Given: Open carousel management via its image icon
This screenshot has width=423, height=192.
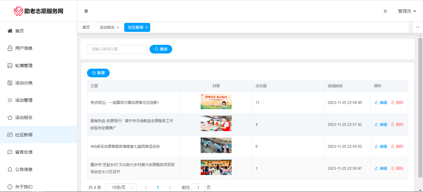Looking at the screenshot, I should [x=10, y=66].
